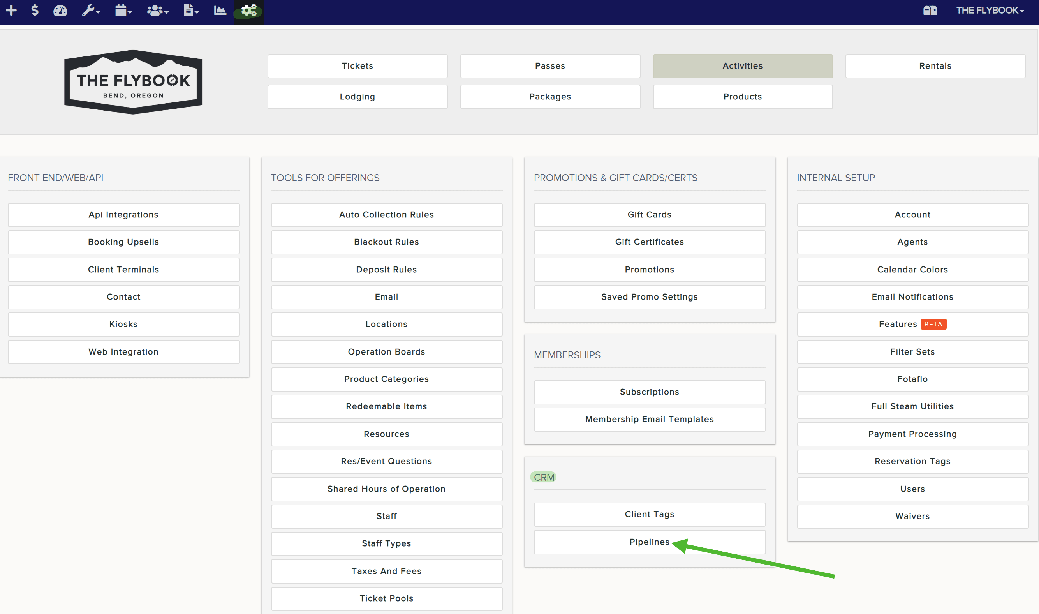Screen dimensions: 1039x614
Task: Select the highlighted gears settings icon
Action: (247, 11)
